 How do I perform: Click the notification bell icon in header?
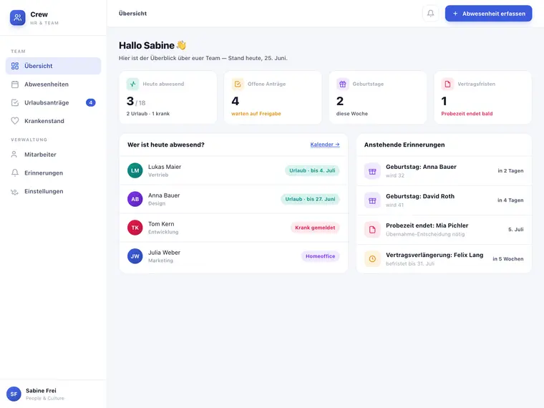coord(430,14)
